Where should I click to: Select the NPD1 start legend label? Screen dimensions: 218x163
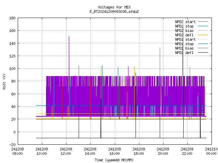(185, 39)
